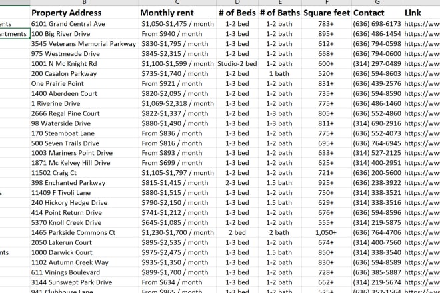Select cell 11409 F Tivoli Lane
The height and width of the screenshot is (293, 440).
tap(84, 193)
